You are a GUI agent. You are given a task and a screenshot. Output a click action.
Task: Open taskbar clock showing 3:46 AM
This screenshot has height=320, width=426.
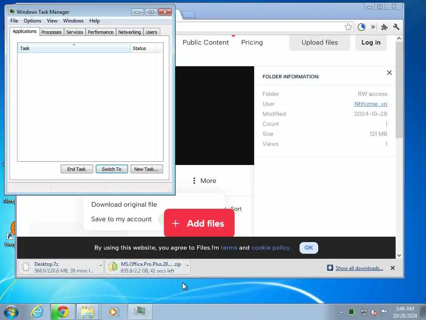point(404,312)
